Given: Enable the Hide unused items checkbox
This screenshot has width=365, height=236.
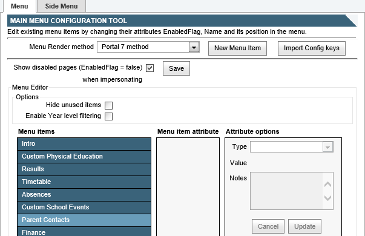Looking at the screenshot, I should click(x=108, y=105).
